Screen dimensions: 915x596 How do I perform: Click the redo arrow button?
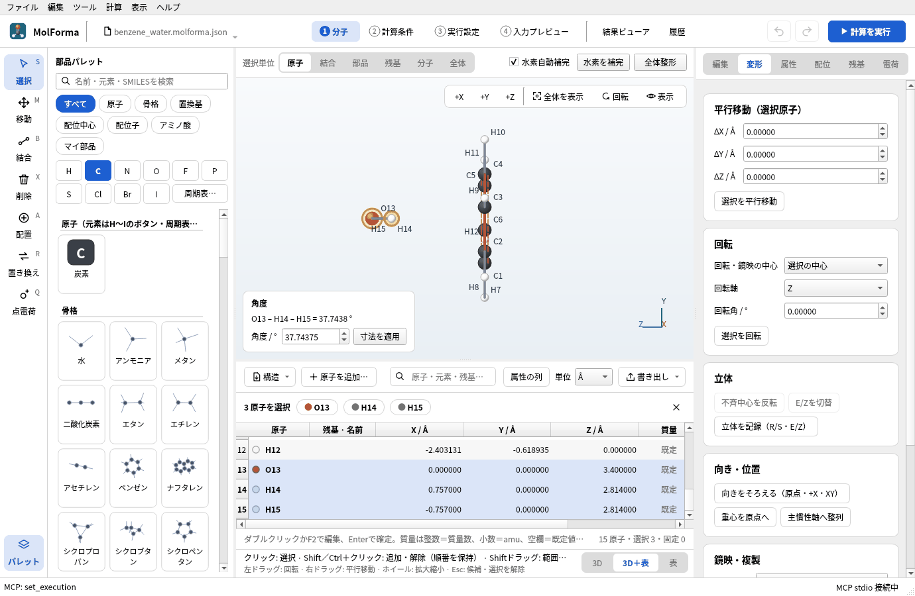(x=807, y=31)
